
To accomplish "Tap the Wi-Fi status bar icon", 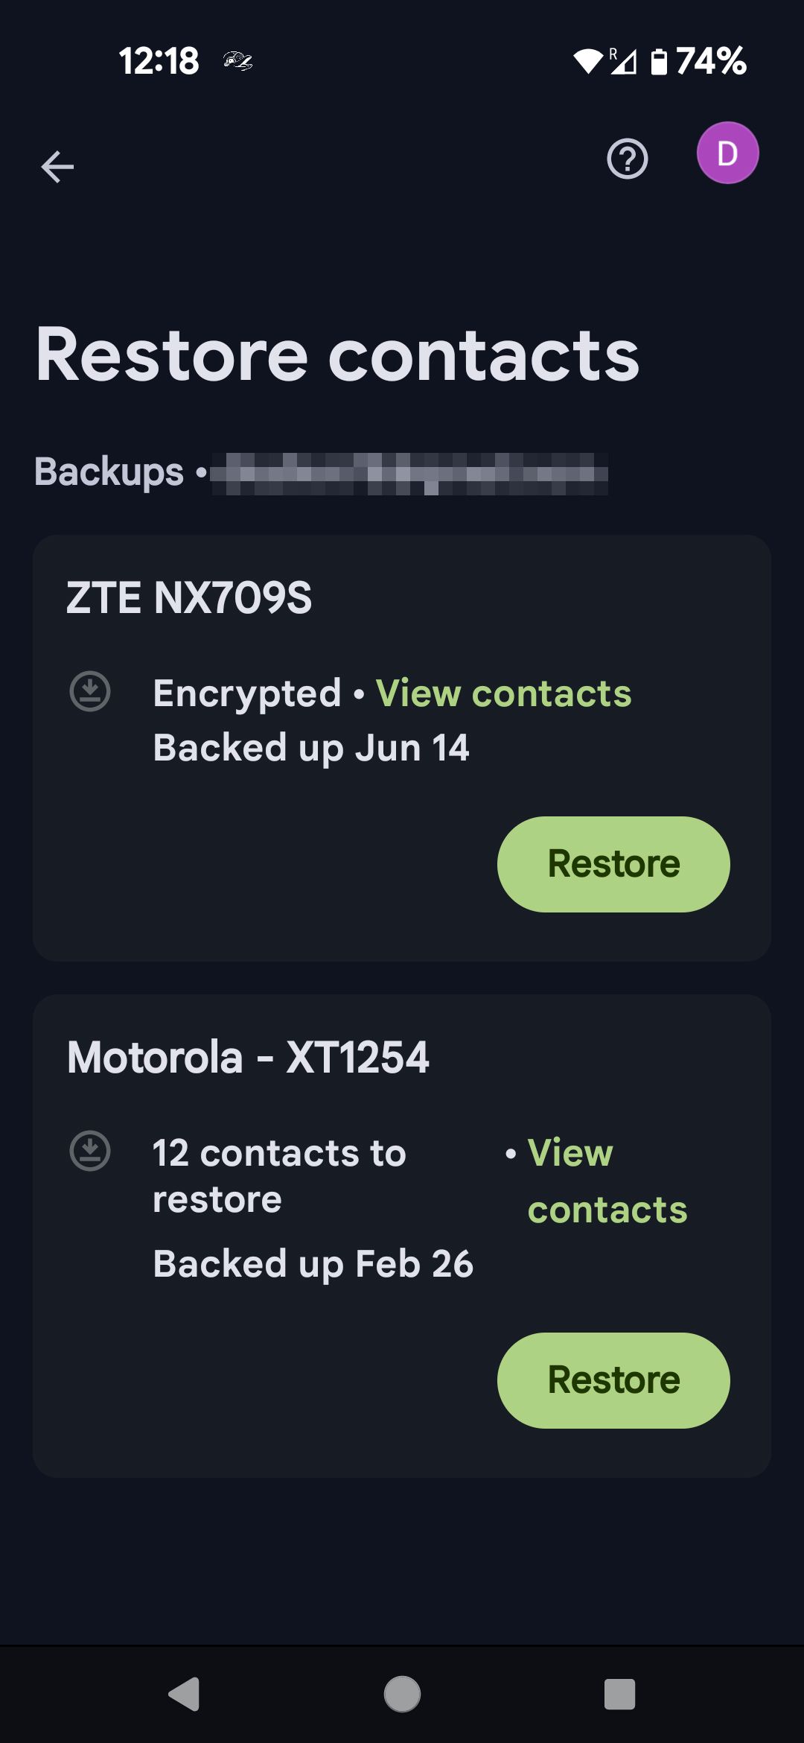I will pyautogui.click(x=587, y=61).
